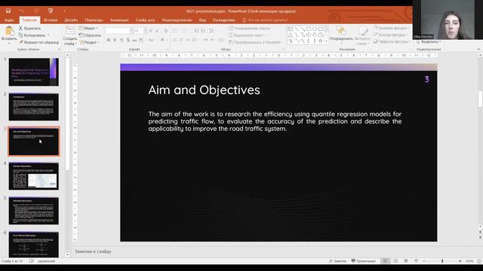This screenshot has width=483, height=271.
Task: Toggle italic (К) formatting
Action: [115, 40]
